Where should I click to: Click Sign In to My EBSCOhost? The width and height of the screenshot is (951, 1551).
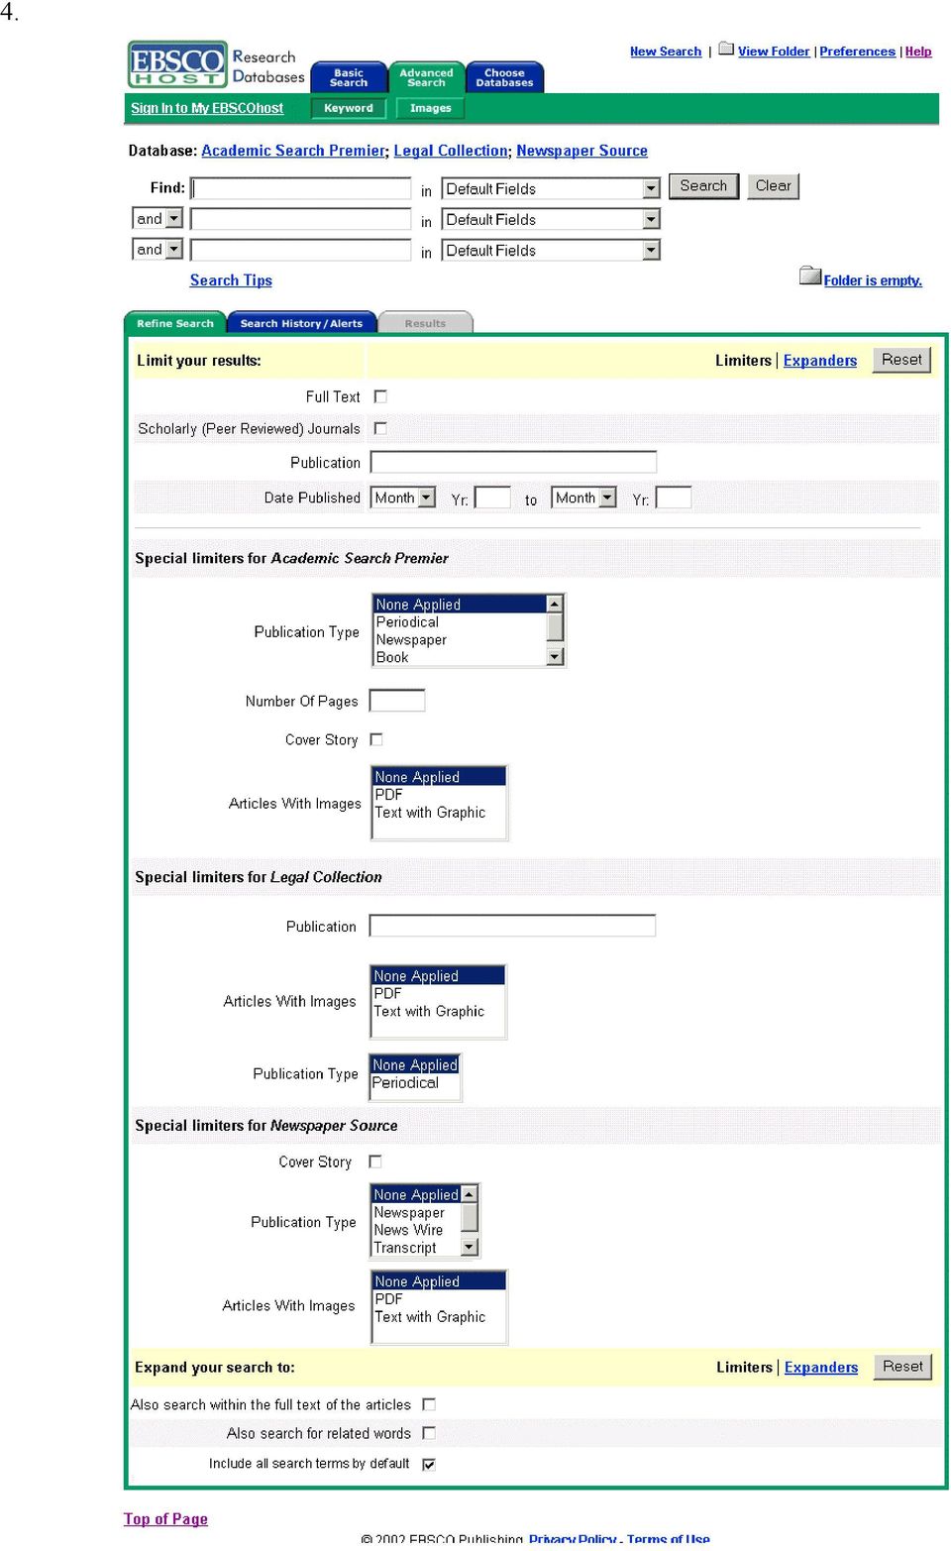207,108
